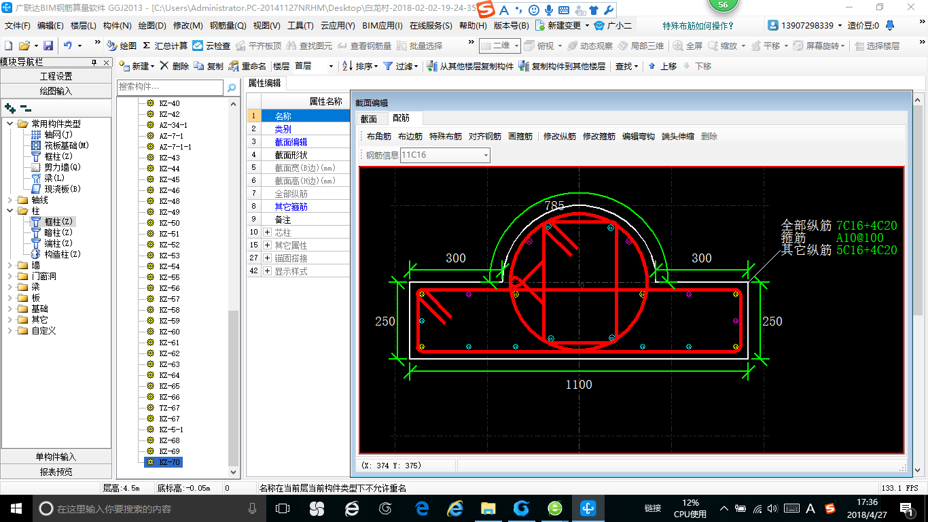The width and height of the screenshot is (928, 522).
Task: Click the 布角筋 button
Action: (x=379, y=137)
